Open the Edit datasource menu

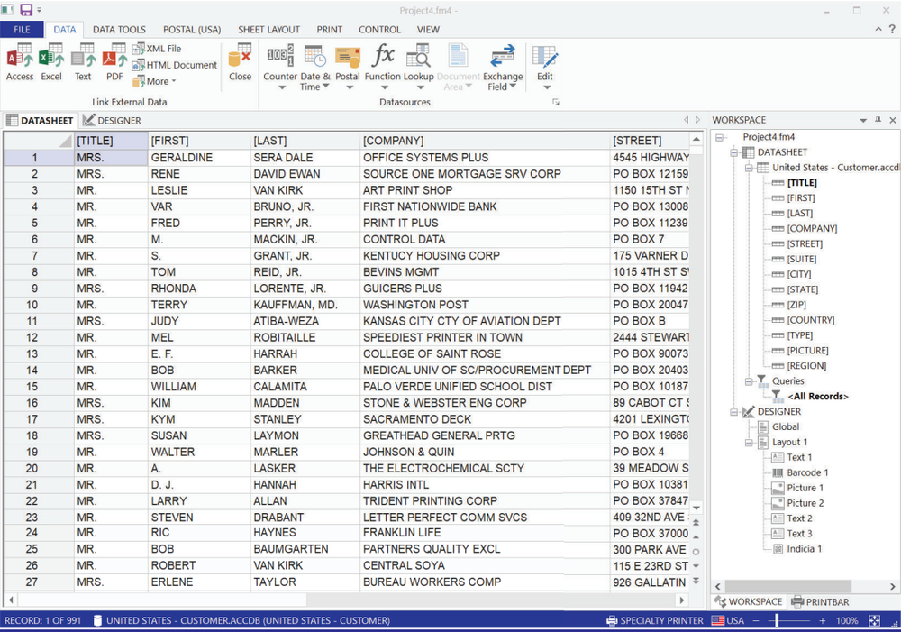[x=545, y=67]
